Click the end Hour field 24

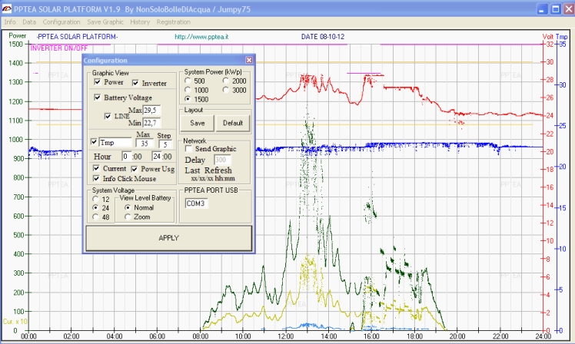click(157, 157)
